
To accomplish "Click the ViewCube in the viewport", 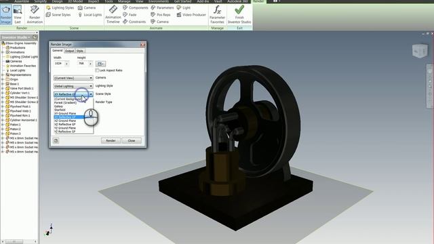I will click(x=420, y=51).
